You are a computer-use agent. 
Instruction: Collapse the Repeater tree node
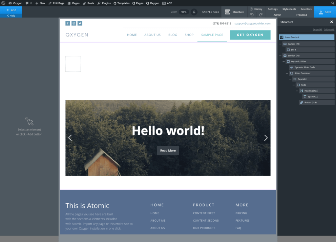[290, 79]
